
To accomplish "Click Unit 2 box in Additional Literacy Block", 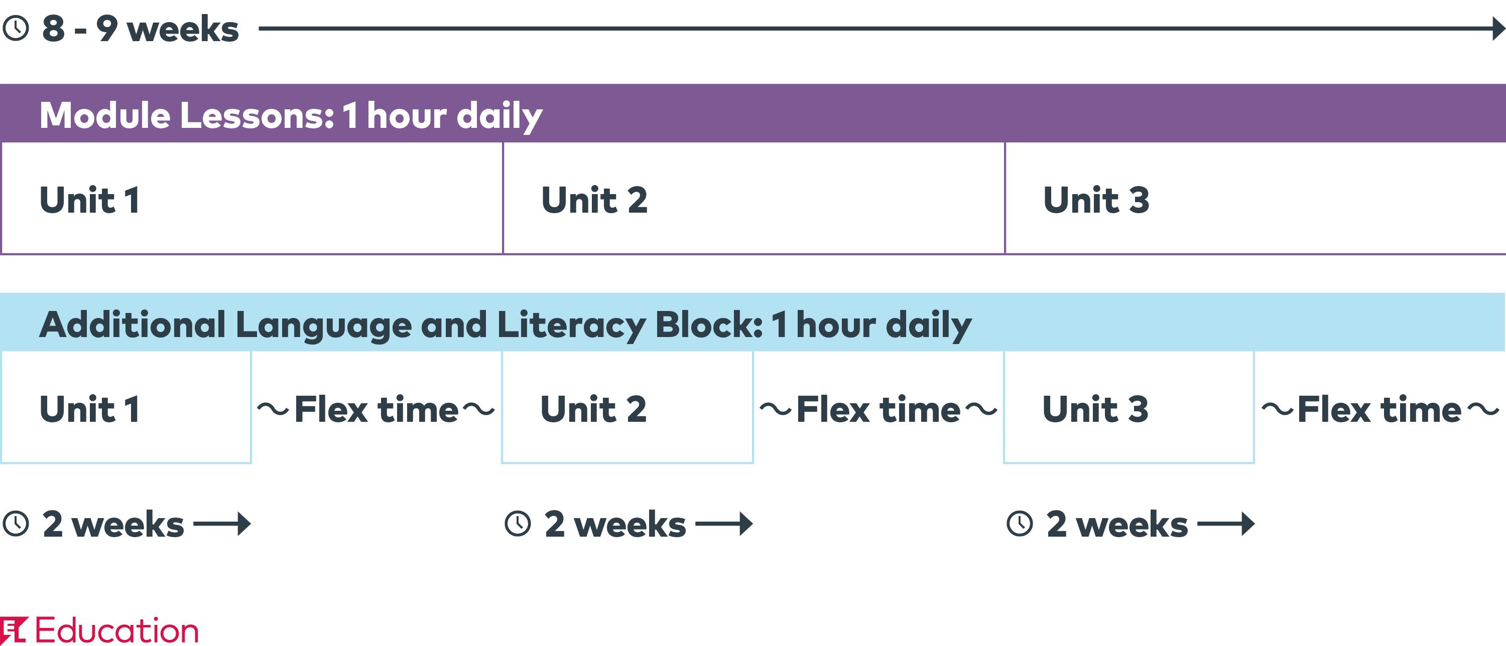I will pos(627,408).
